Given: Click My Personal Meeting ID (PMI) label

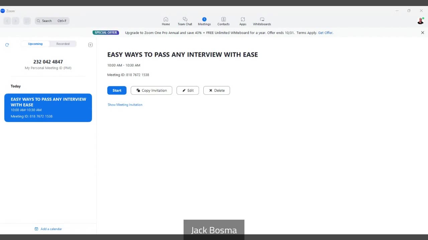Looking at the screenshot, I should point(48,68).
